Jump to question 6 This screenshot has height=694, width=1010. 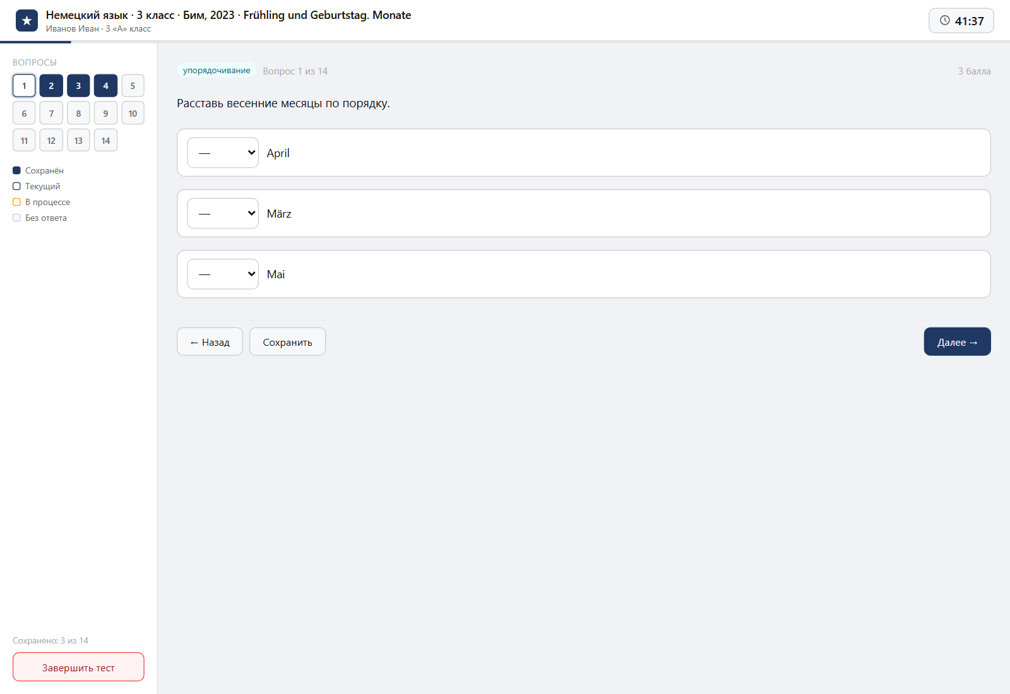[x=24, y=113]
